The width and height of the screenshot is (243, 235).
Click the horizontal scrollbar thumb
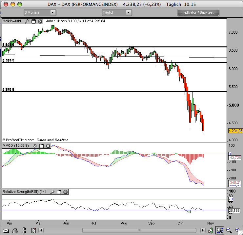coord(139,230)
